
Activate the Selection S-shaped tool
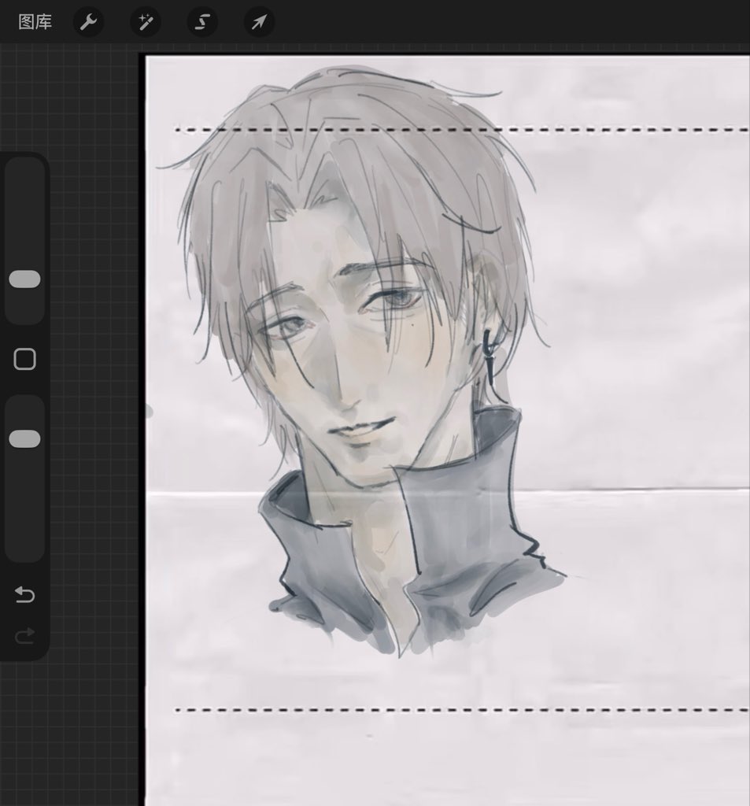click(x=202, y=22)
